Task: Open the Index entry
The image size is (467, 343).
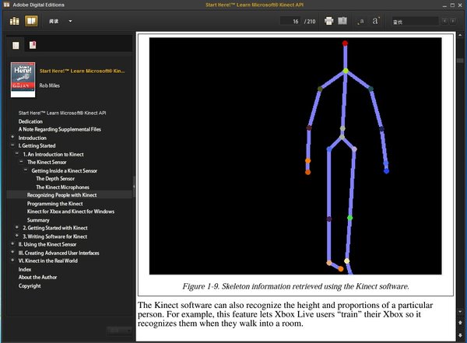Action: click(25, 269)
